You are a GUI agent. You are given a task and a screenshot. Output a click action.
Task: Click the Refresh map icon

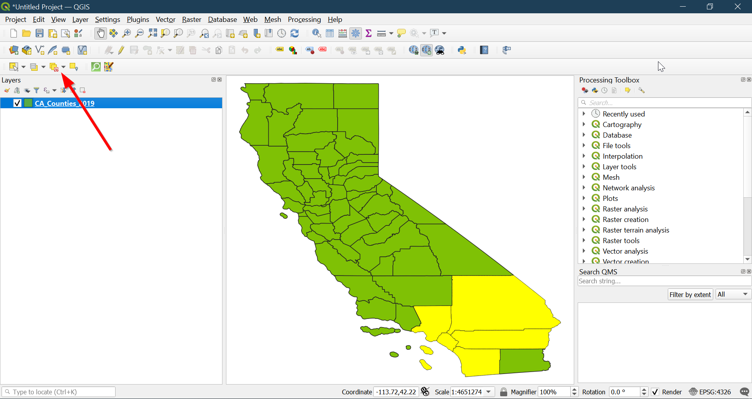pyautogui.click(x=295, y=34)
